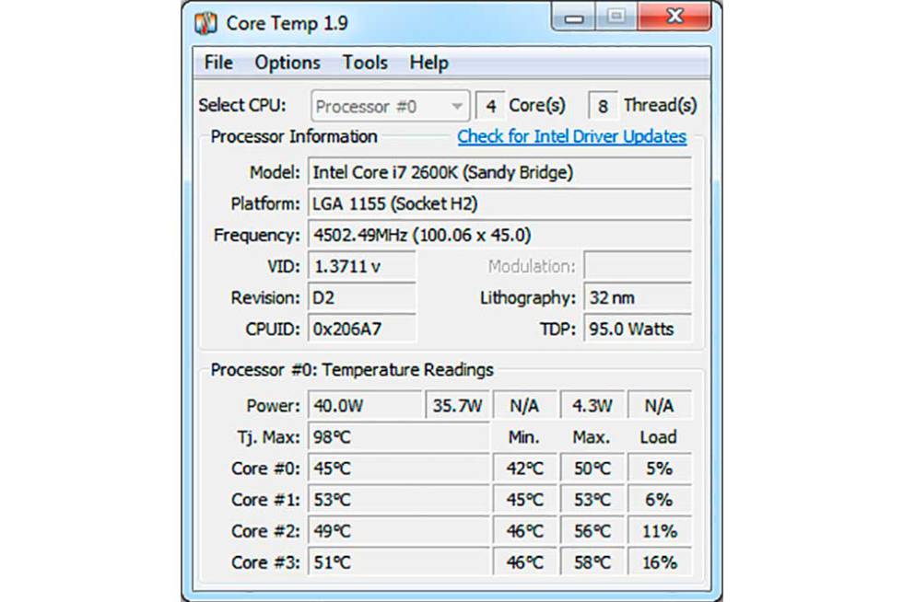
Task: Click Core #0 minimum temperature 42°C
Action: pyautogui.click(x=524, y=469)
